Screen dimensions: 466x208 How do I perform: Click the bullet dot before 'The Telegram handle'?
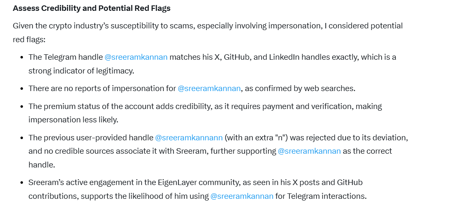(22, 57)
